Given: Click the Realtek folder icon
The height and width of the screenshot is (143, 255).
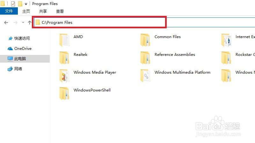Looking at the screenshot, I should (x=64, y=58).
